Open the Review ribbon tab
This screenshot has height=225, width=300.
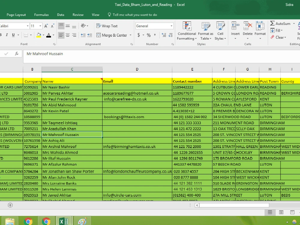coord(78,15)
